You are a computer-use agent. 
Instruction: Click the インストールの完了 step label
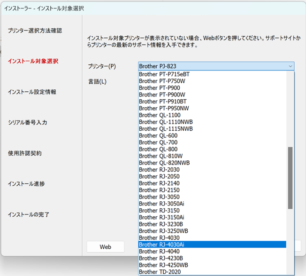coord(29,214)
